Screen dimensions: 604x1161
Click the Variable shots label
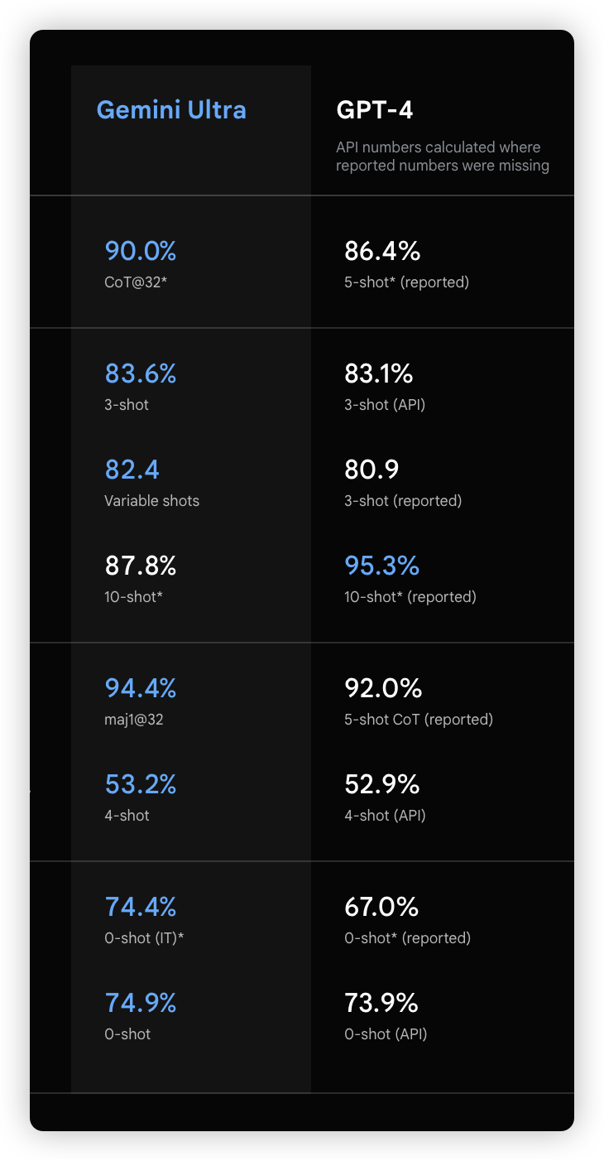(151, 501)
